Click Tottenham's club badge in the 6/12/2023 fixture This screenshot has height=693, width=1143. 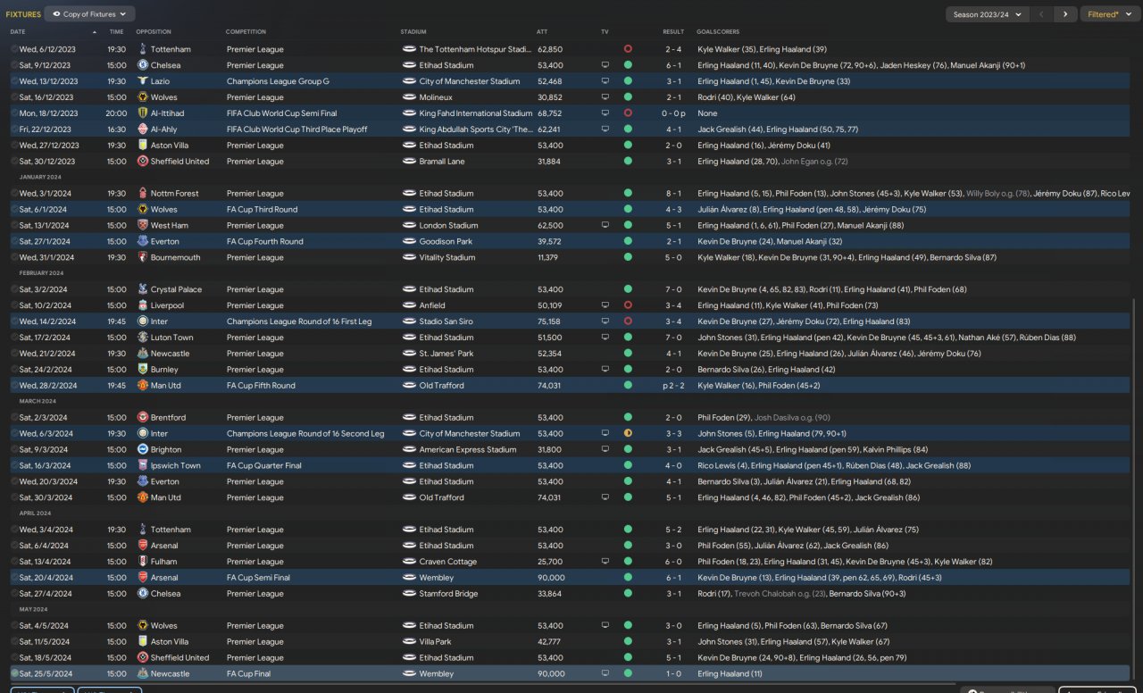(x=143, y=49)
